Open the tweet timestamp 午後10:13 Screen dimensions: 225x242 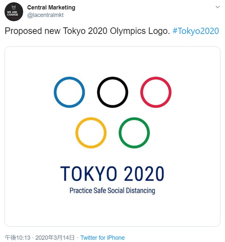[x=18, y=238]
